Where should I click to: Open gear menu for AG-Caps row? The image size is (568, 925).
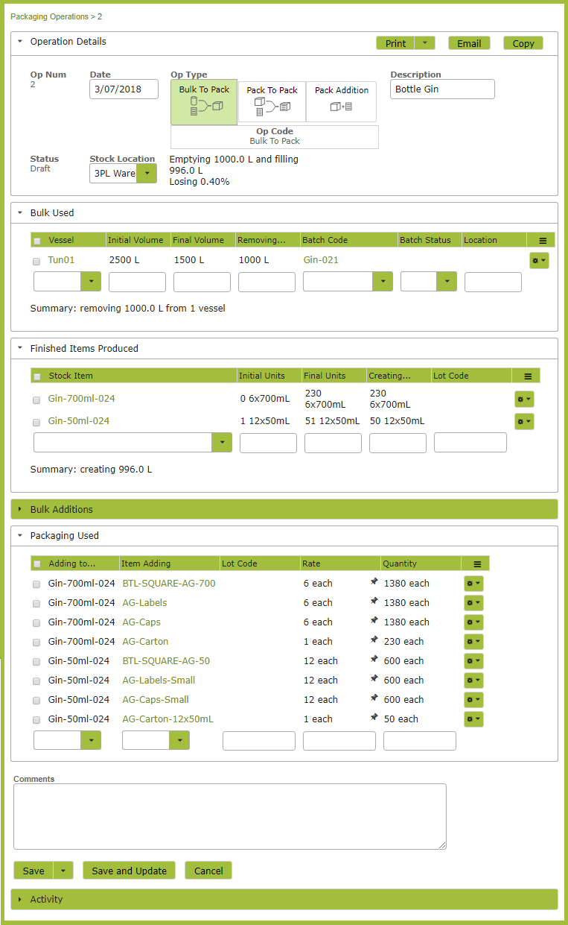click(x=473, y=622)
